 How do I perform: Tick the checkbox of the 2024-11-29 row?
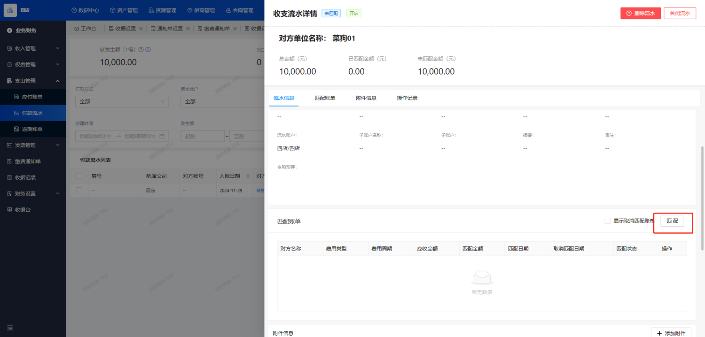click(79, 191)
